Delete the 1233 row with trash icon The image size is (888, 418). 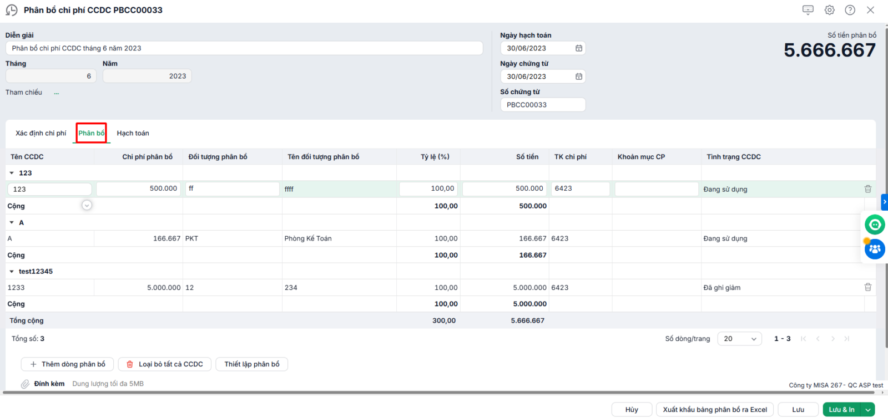click(x=868, y=287)
